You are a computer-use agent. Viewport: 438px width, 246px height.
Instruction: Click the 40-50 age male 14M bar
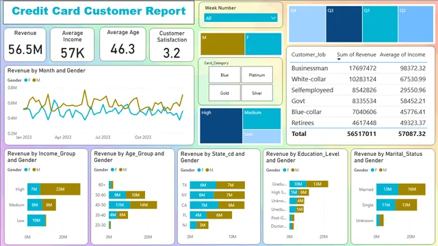pyautogui.click(x=144, y=205)
